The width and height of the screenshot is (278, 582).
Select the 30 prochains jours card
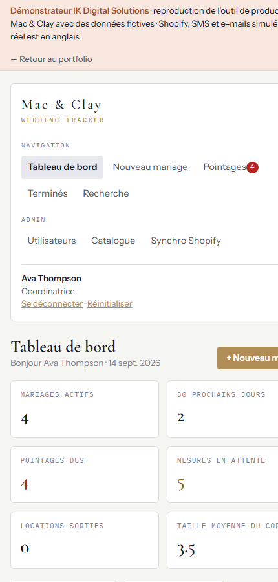click(x=222, y=409)
